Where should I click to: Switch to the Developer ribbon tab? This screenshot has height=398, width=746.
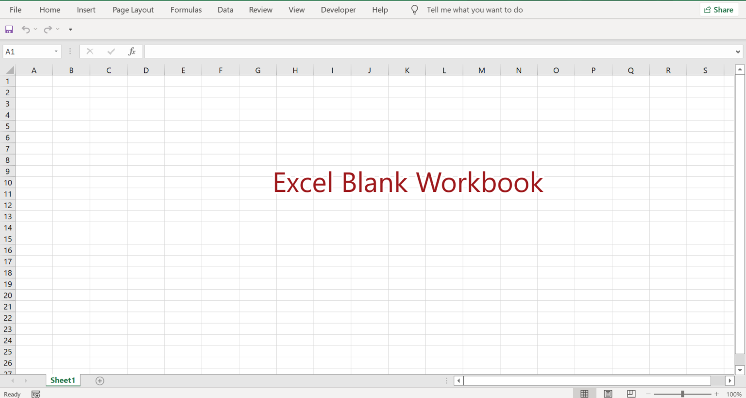pos(338,9)
